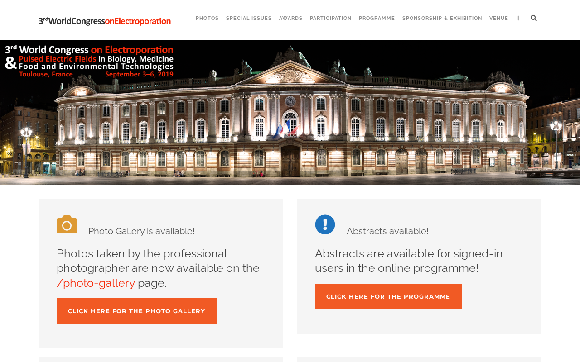Click Here for the Programme button

pos(388,296)
